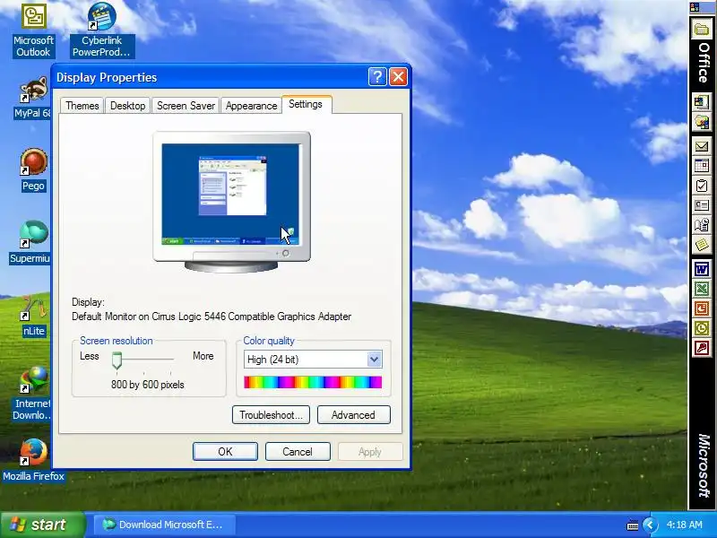717x538 pixels.
Task: Click the 4:18 AM taskbar clock
Action: click(x=684, y=525)
